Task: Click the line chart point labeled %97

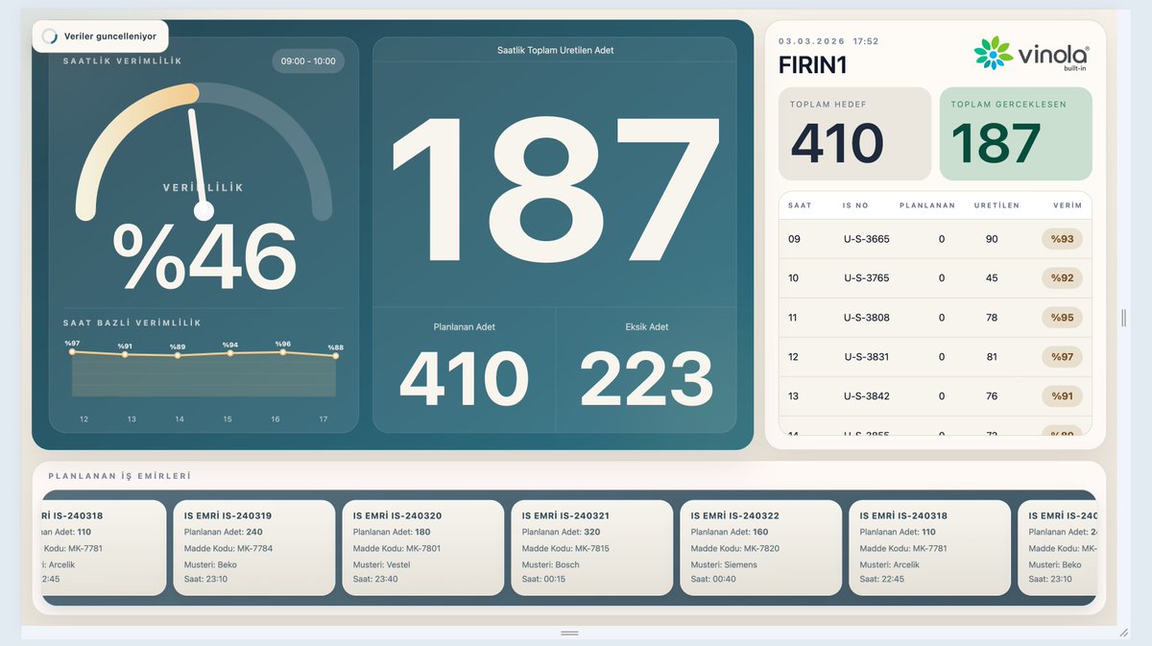Action: click(72, 351)
